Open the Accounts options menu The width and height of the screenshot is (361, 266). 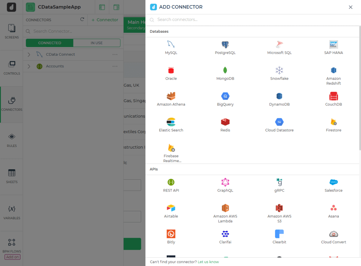(x=115, y=66)
